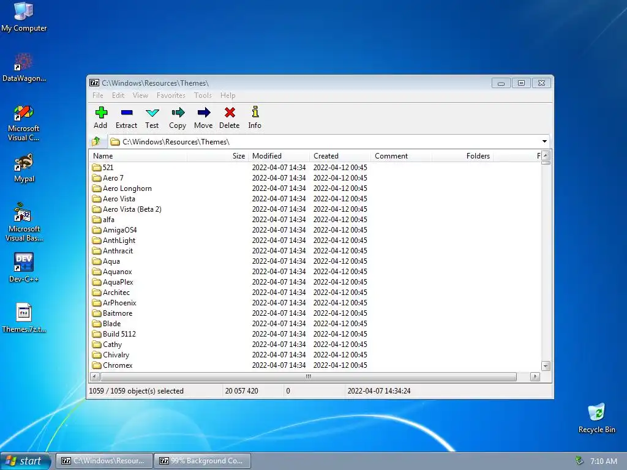Open the Start menu button
This screenshot has width=627, height=470.
(x=25, y=461)
